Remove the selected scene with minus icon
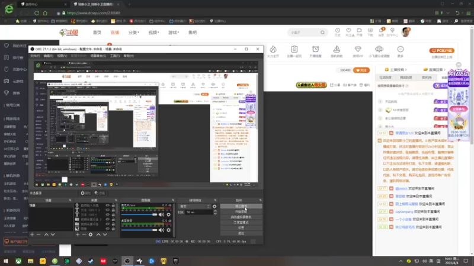Viewport: 474px width, 266px height. tap(39, 235)
